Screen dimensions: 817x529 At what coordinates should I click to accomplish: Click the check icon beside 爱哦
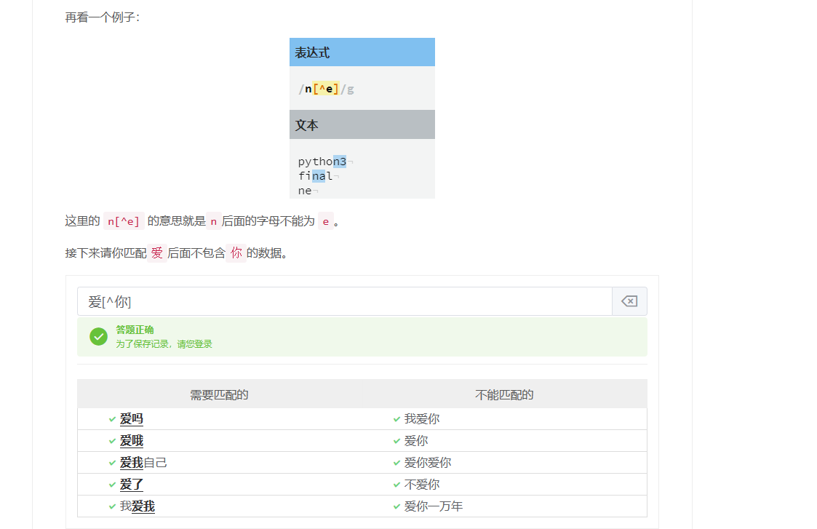coord(112,441)
